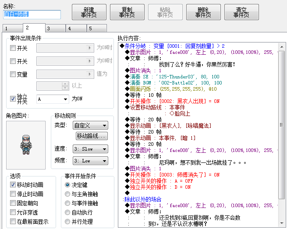Image resolution: width=287 pixels, height=229 pixels.
Task: Click the 删除事件页 button
Action: (x=203, y=12)
